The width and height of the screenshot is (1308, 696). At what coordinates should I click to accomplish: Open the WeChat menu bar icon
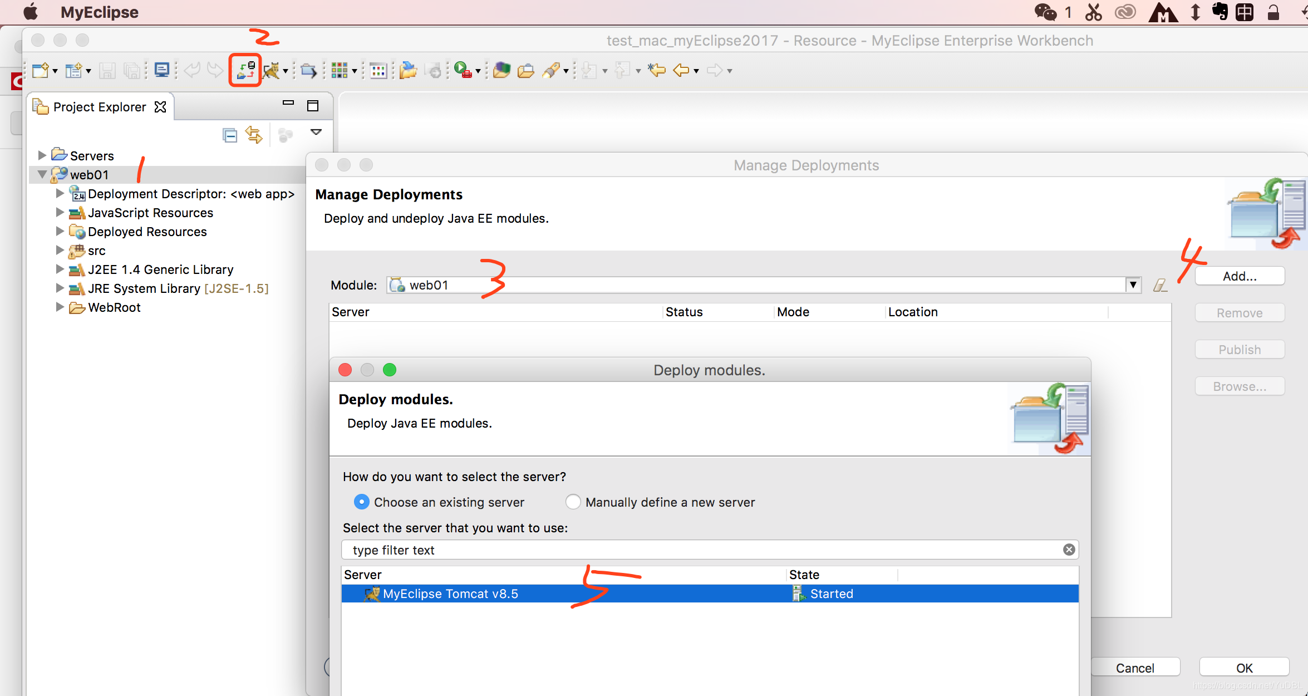click(1045, 12)
